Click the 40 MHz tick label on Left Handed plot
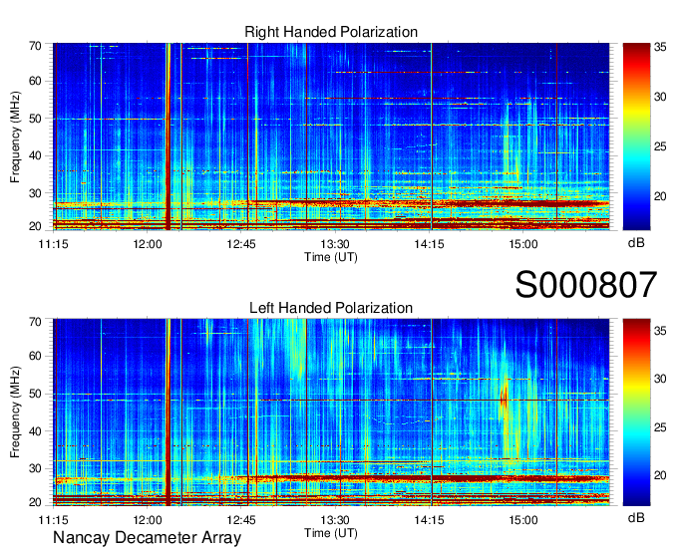Screen dimensions: 678x550 point(35,431)
